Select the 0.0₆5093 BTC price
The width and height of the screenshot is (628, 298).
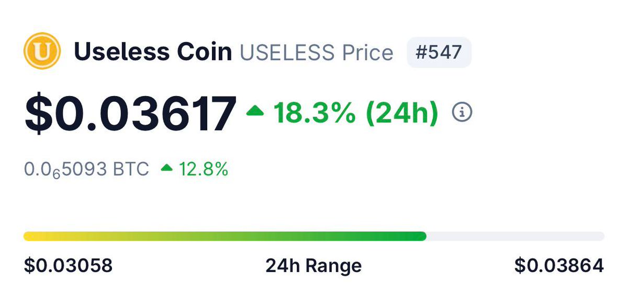pyautogui.click(x=86, y=169)
